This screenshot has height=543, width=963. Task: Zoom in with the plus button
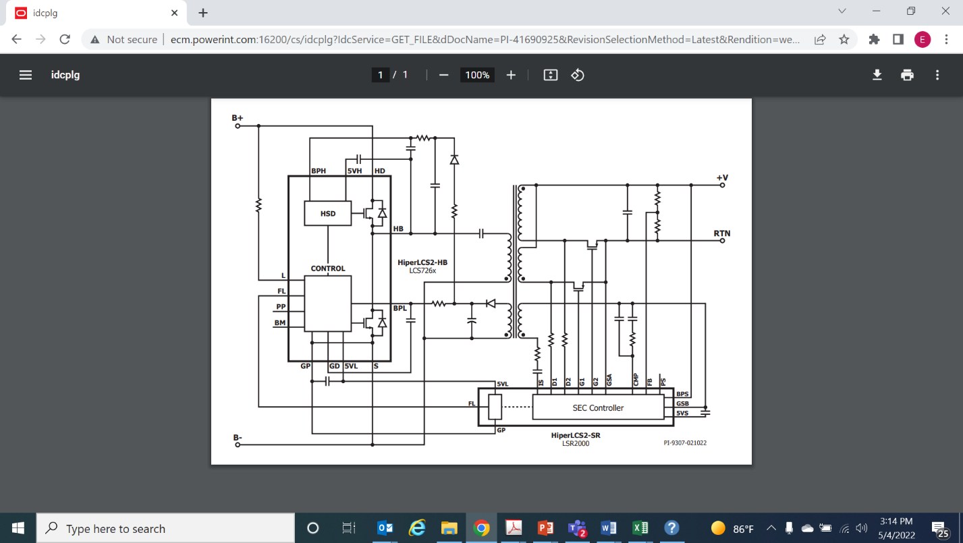point(511,75)
